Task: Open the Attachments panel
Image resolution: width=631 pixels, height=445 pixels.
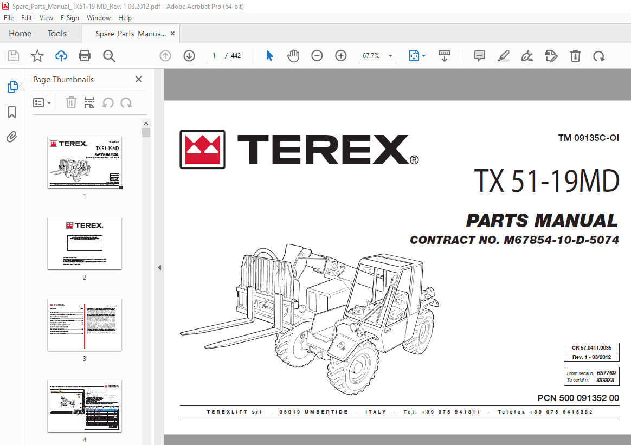Action: tap(11, 137)
